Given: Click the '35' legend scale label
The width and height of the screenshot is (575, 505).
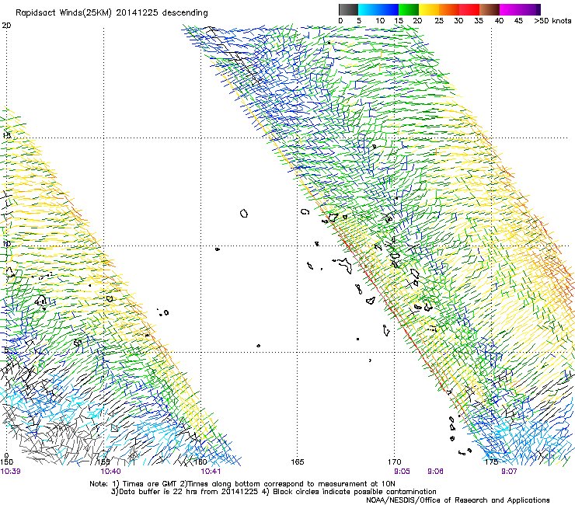Looking at the screenshot, I should pyautogui.click(x=479, y=20).
